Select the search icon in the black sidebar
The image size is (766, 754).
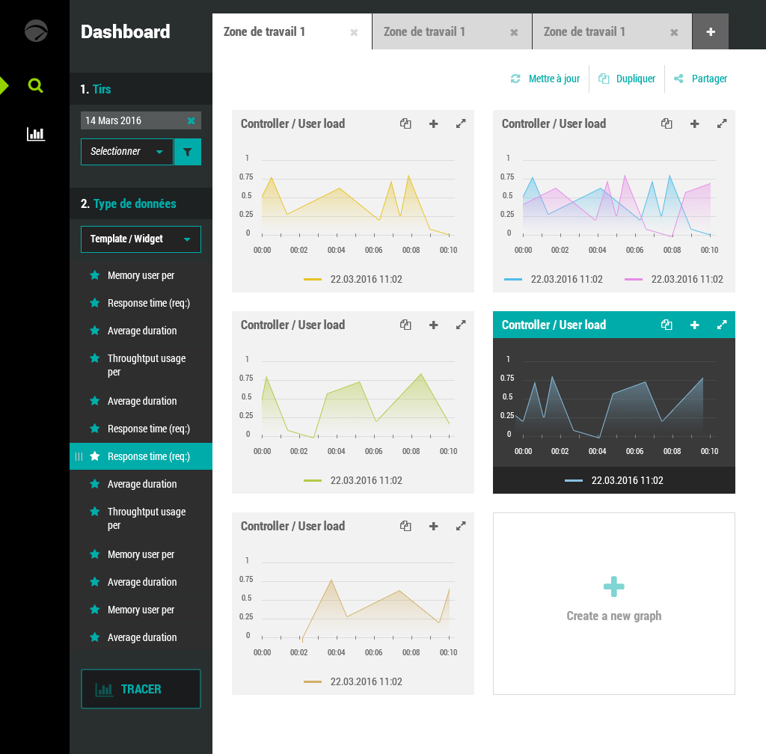point(35,85)
